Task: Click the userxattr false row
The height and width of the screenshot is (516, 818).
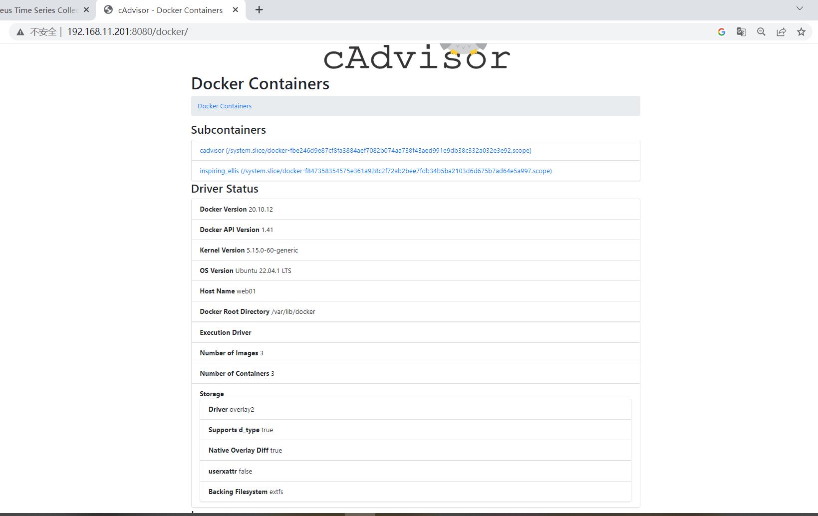Action: coord(415,471)
